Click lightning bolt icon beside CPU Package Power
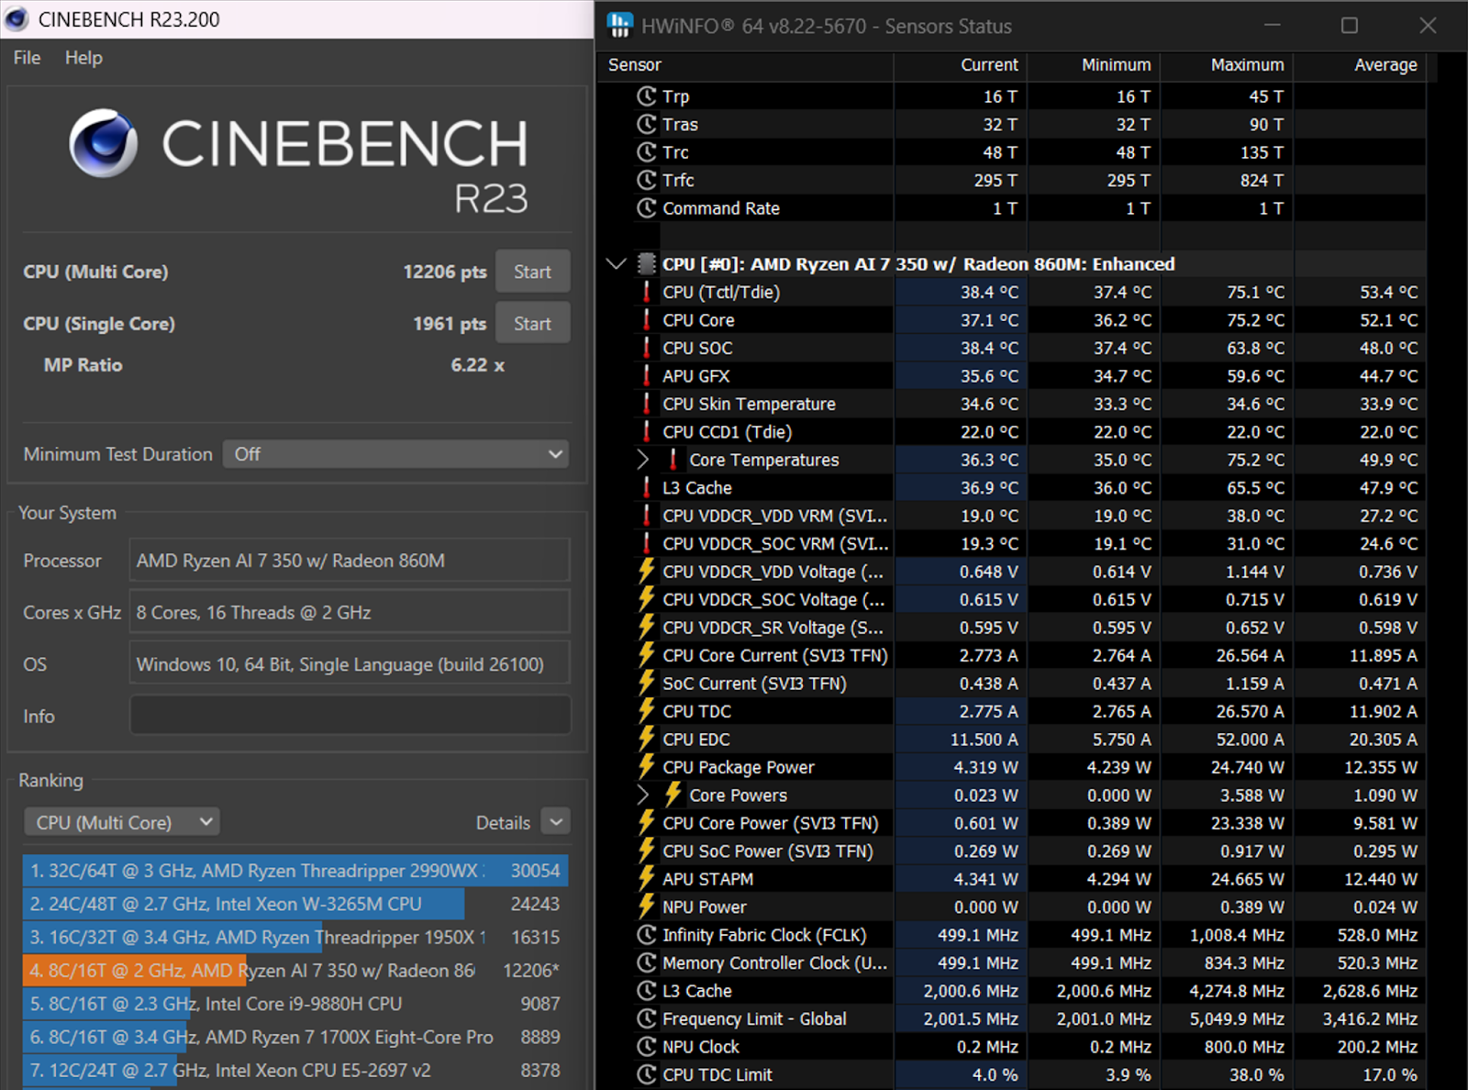Image resolution: width=1468 pixels, height=1090 pixels. click(x=647, y=767)
